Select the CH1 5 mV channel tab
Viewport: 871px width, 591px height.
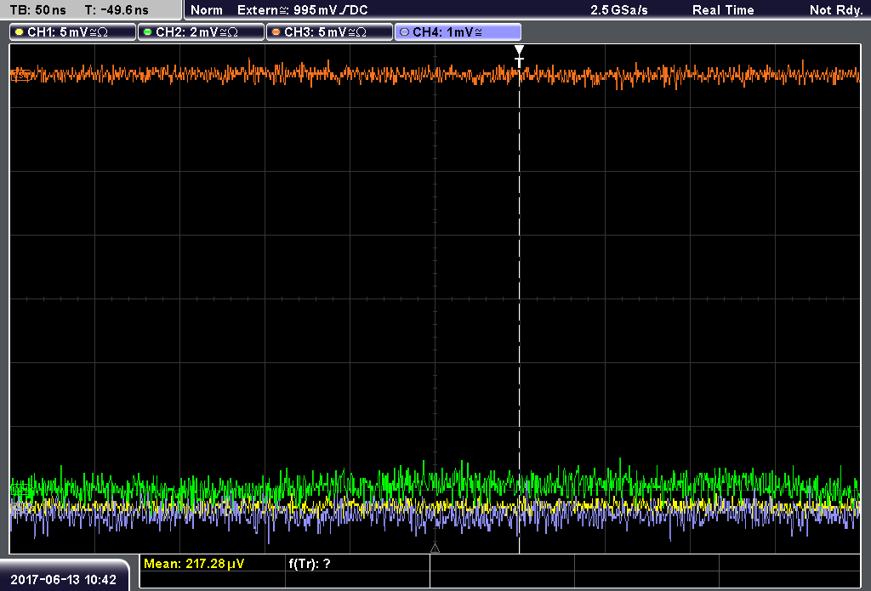[73, 32]
